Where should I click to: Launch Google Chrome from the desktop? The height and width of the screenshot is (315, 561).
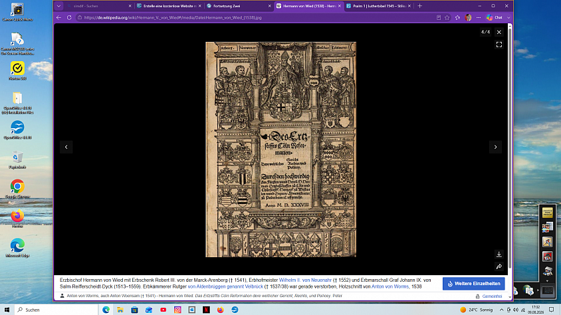coord(17,189)
